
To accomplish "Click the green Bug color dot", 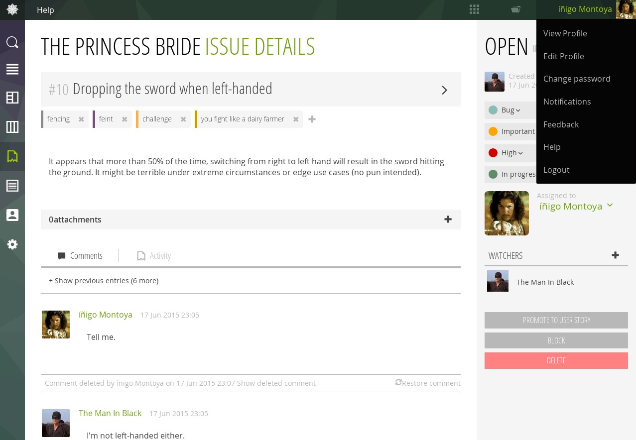I will [x=493, y=110].
